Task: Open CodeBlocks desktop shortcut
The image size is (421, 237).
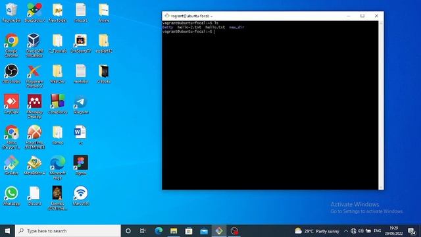Action: tap(57, 104)
